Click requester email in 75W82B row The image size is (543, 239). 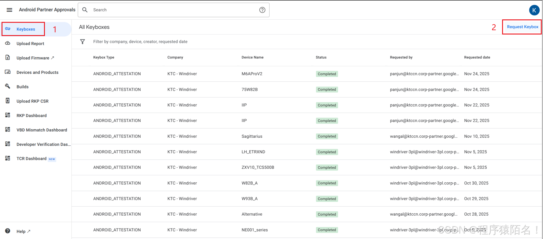[424, 90]
